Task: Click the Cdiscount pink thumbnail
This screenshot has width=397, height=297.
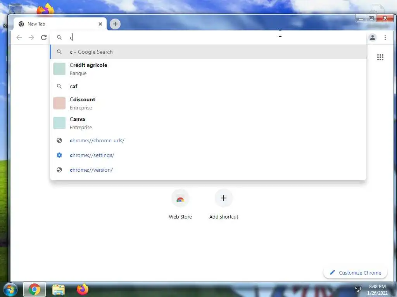Action: pos(59,103)
